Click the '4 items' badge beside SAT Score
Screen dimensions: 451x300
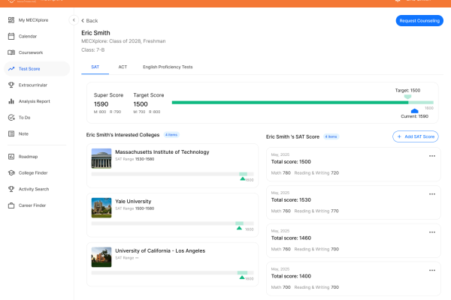coord(331,136)
